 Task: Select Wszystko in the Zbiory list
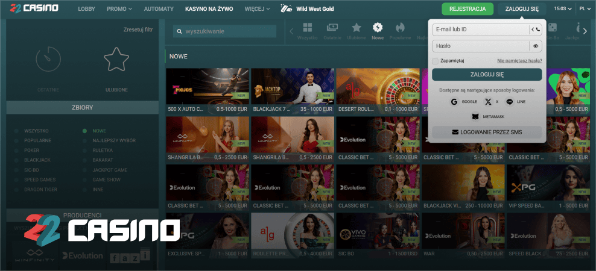click(x=36, y=131)
